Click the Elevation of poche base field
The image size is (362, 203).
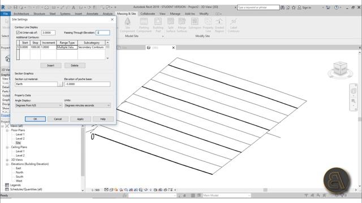tap(87, 84)
